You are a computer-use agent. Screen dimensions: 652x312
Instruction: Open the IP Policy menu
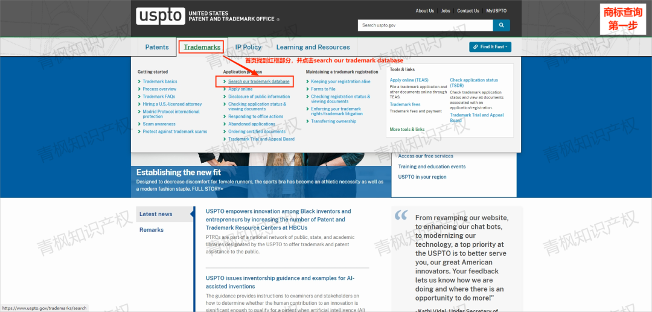click(248, 47)
